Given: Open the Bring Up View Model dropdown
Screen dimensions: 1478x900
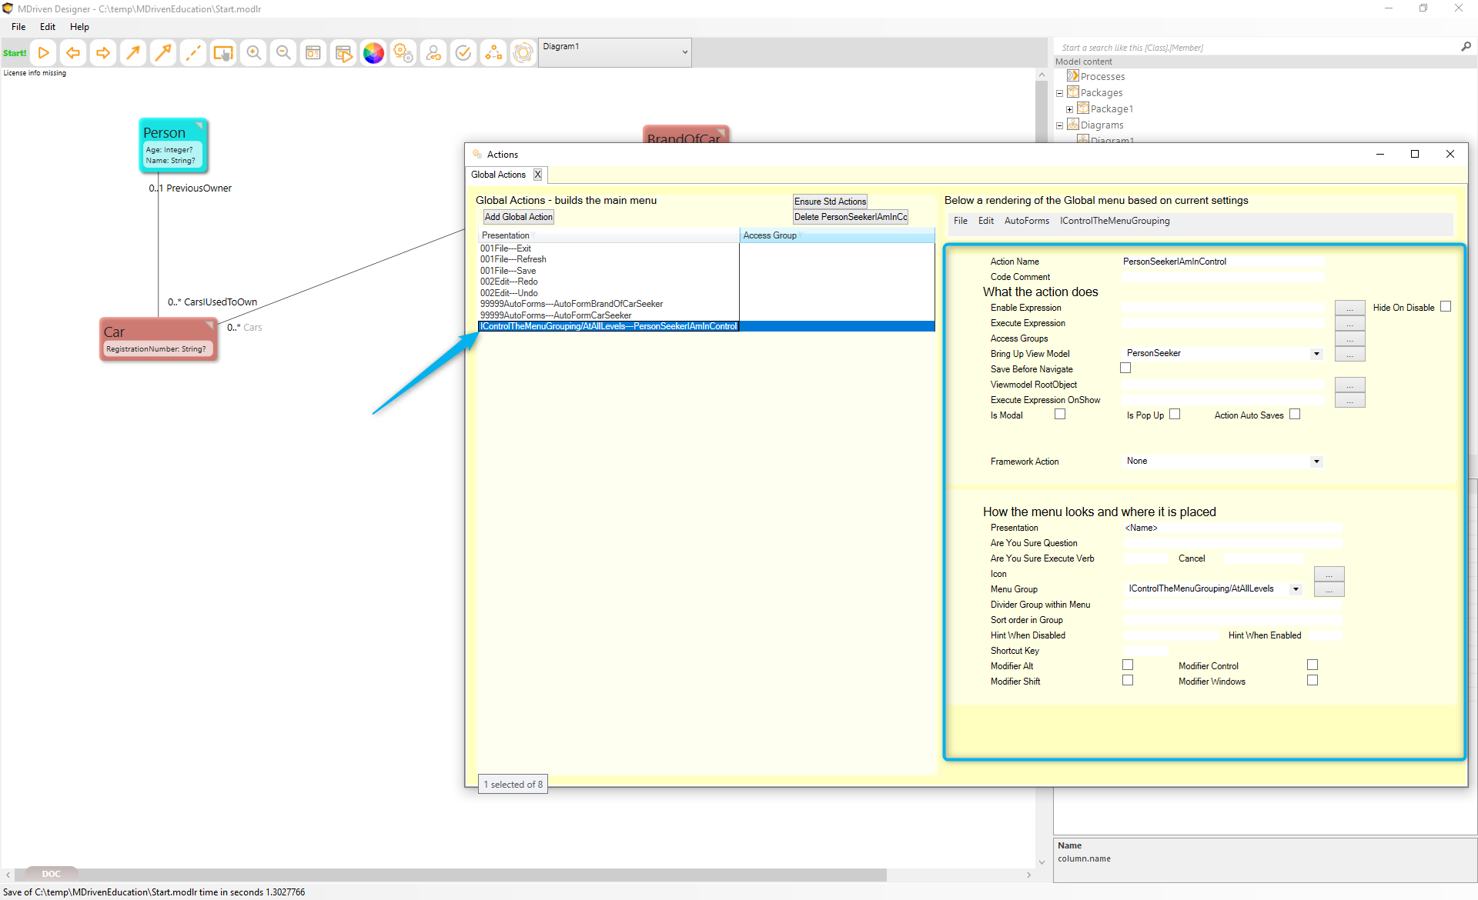Looking at the screenshot, I should click(x=1316, y=354).
